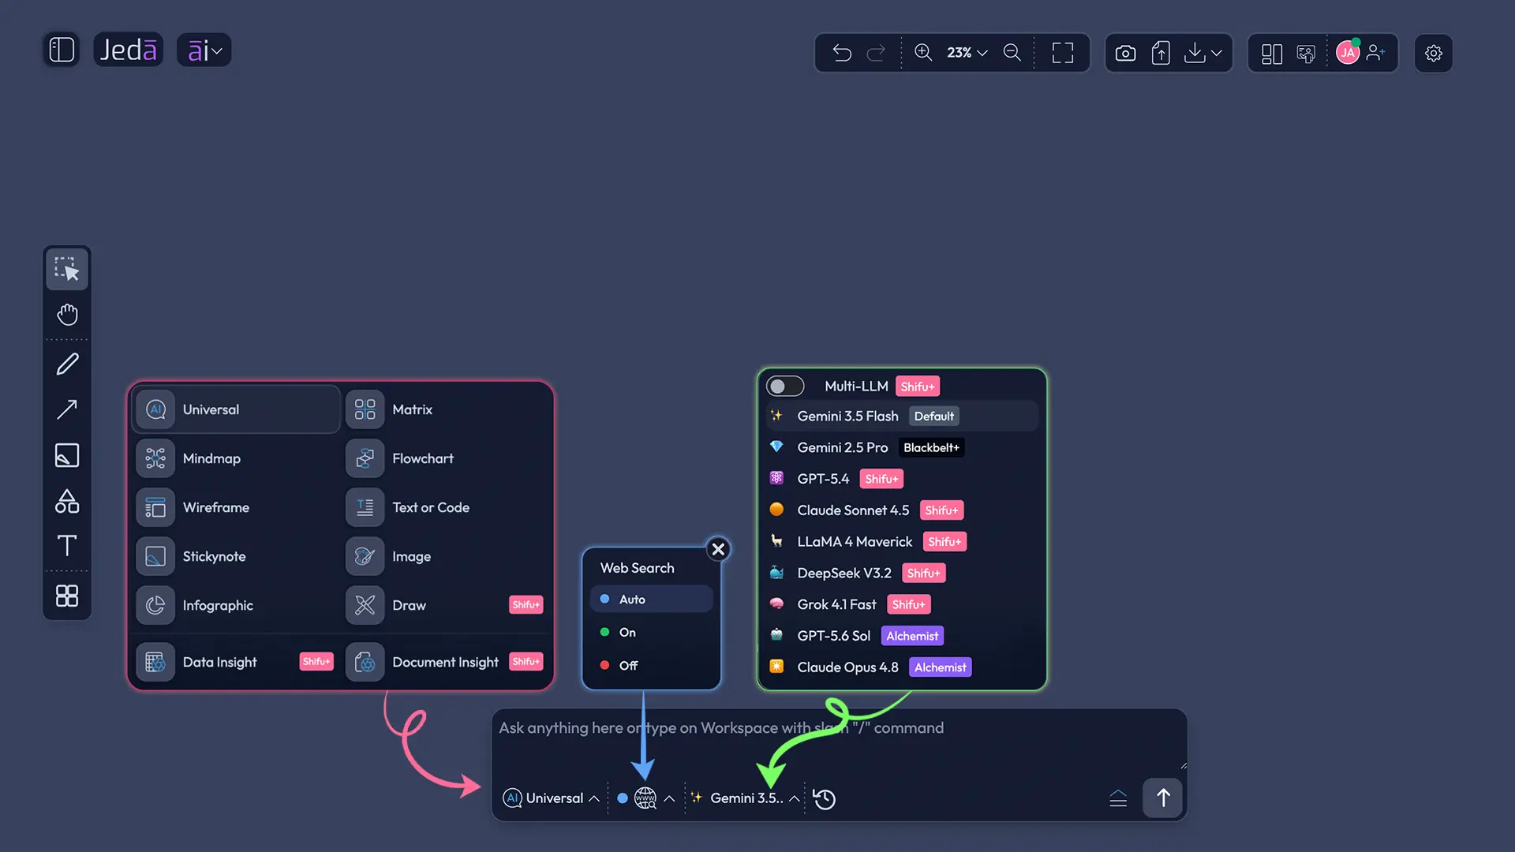This screenshot has height=852, width=1515.
Task: Open the layout panels icon
Action: pos(1271,54)
